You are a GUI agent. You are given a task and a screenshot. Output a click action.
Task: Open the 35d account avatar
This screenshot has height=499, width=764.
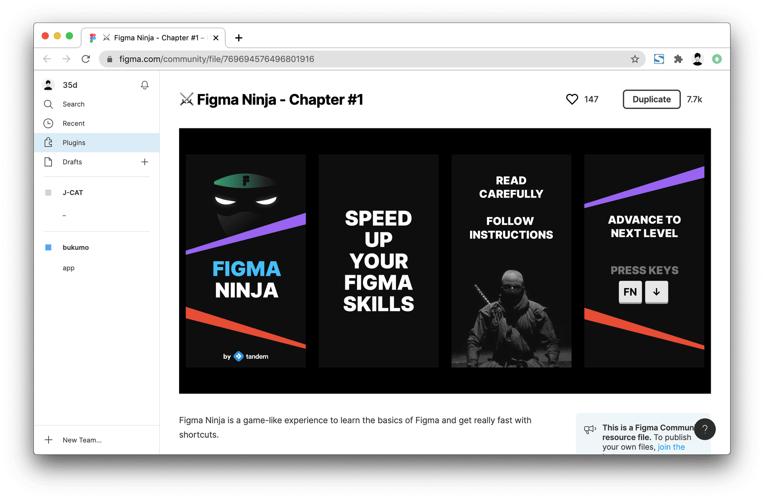pyautogui.click(x=49, y=85)
